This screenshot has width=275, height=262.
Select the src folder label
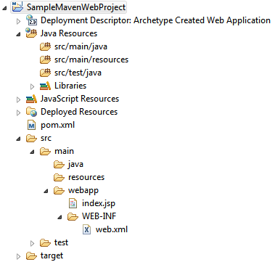(x=46, y=139)
